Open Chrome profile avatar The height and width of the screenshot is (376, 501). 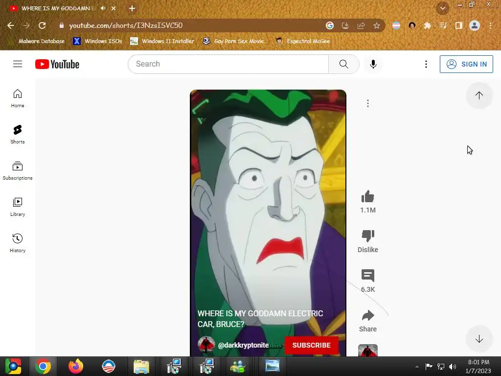[x=475, y=25]
